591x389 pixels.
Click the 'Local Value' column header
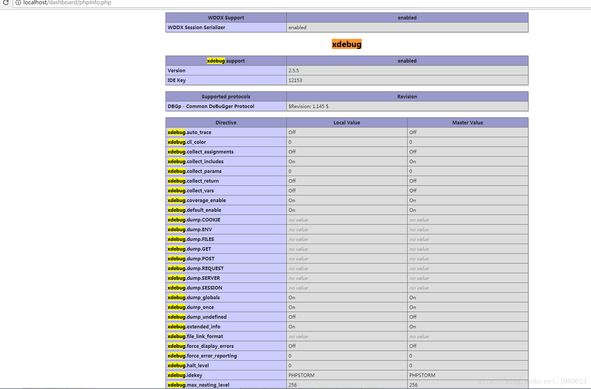(x=347, y=122)
